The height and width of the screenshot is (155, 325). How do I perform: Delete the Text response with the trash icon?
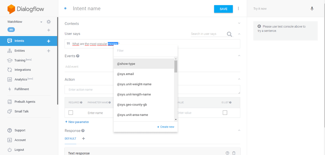pyautogui.click(x=234, y=153)
